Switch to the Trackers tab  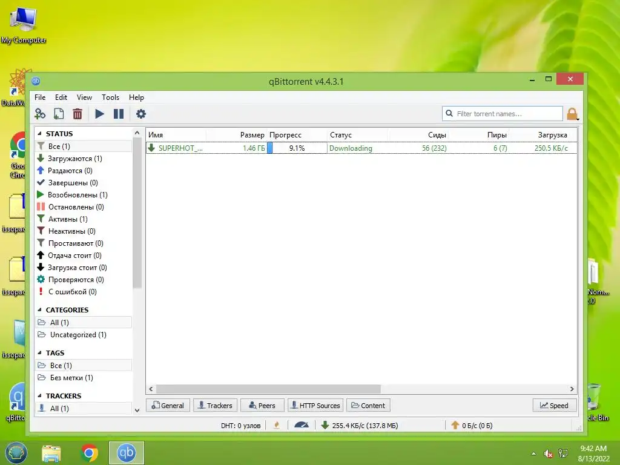(215, 405)
